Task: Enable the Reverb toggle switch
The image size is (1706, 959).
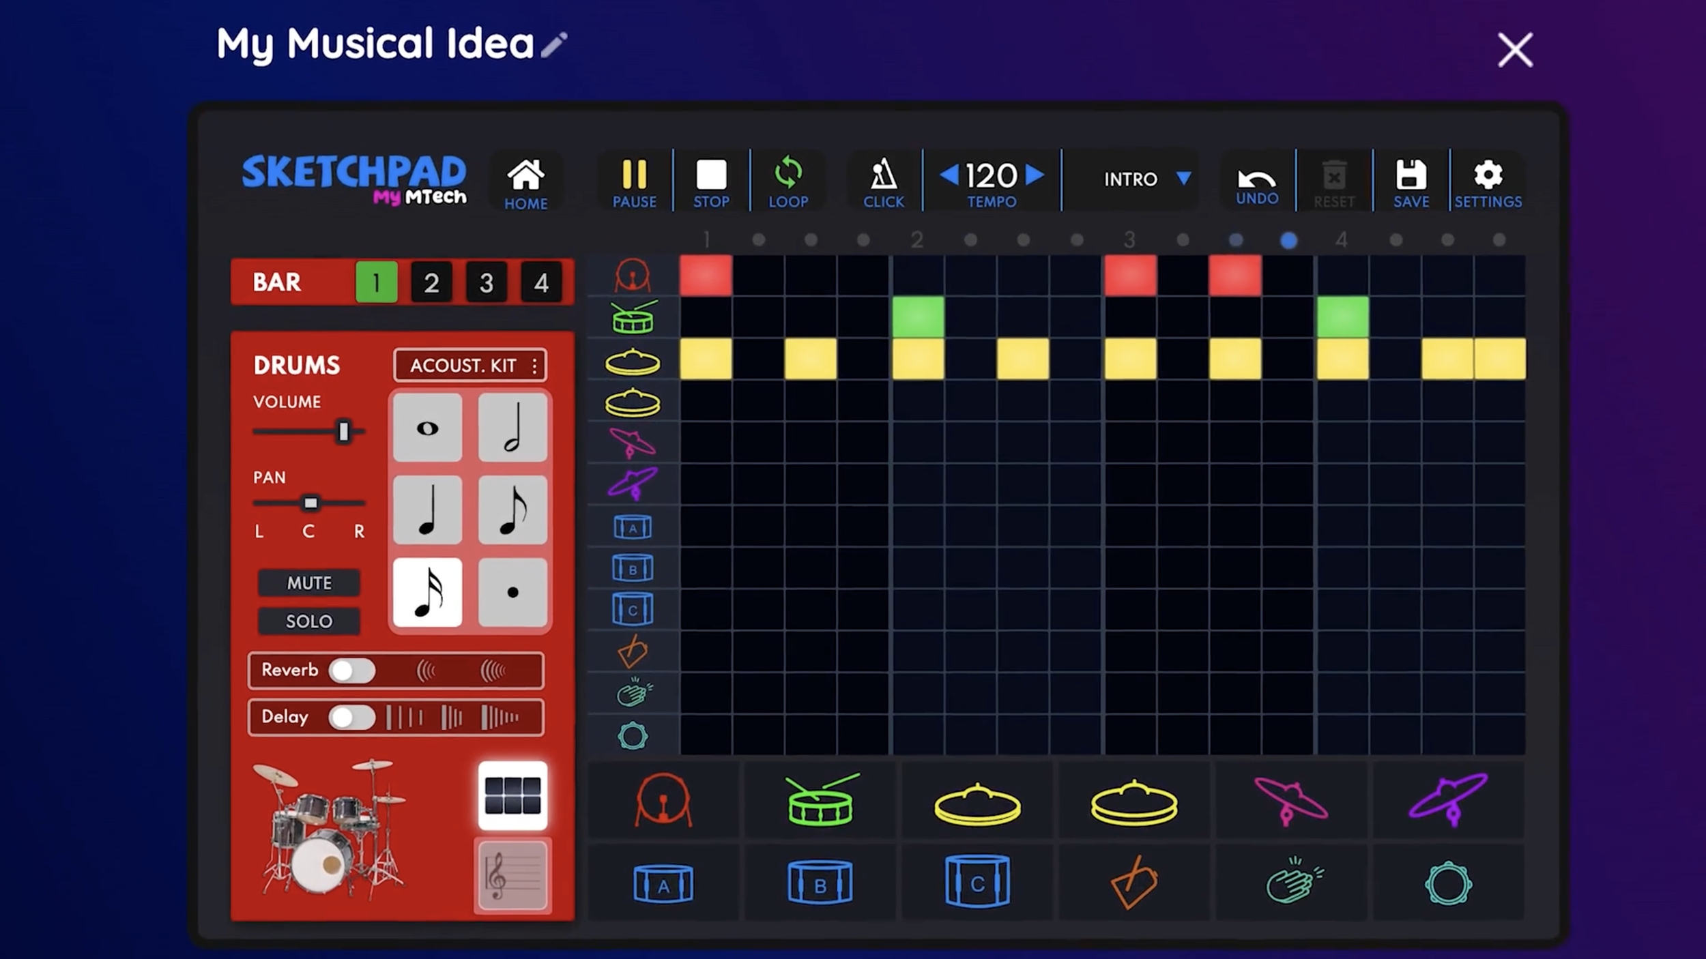Action: coord(352,670)
